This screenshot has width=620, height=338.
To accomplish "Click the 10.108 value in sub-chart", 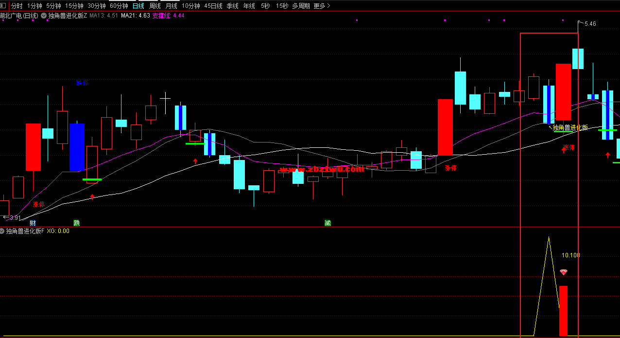I will point(571,255).
